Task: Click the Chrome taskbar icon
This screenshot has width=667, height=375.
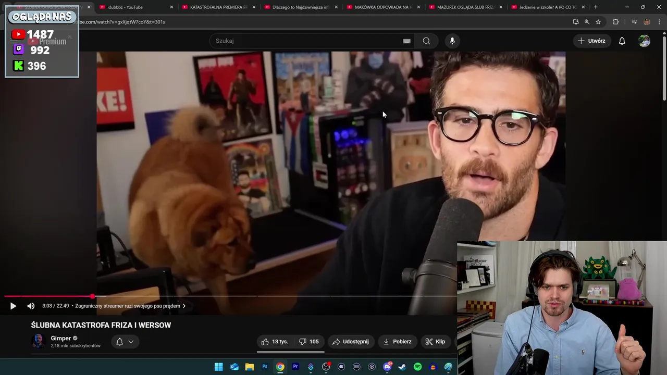Action: pyautogui.click(x=280, y=367)
